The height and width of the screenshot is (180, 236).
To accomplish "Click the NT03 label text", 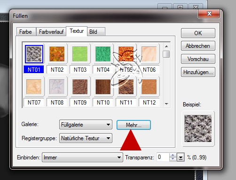I will click(80, 69).
